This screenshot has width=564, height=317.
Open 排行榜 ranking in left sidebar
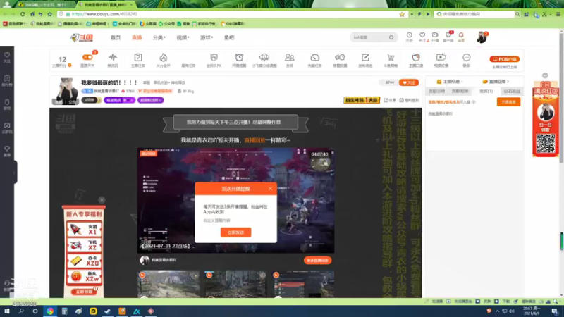[x=7, y=81]
